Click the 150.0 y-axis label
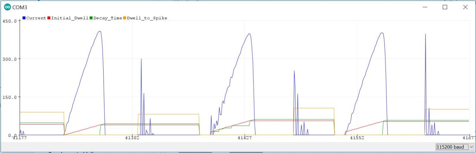The width and height of the screenshot is (476, 153). tap(10, 97)
